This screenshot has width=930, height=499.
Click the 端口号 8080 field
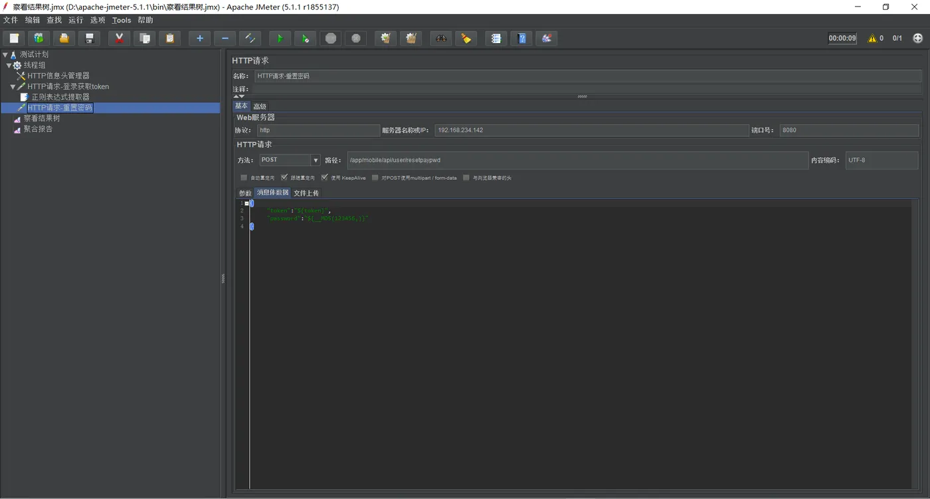coord(849,131)
